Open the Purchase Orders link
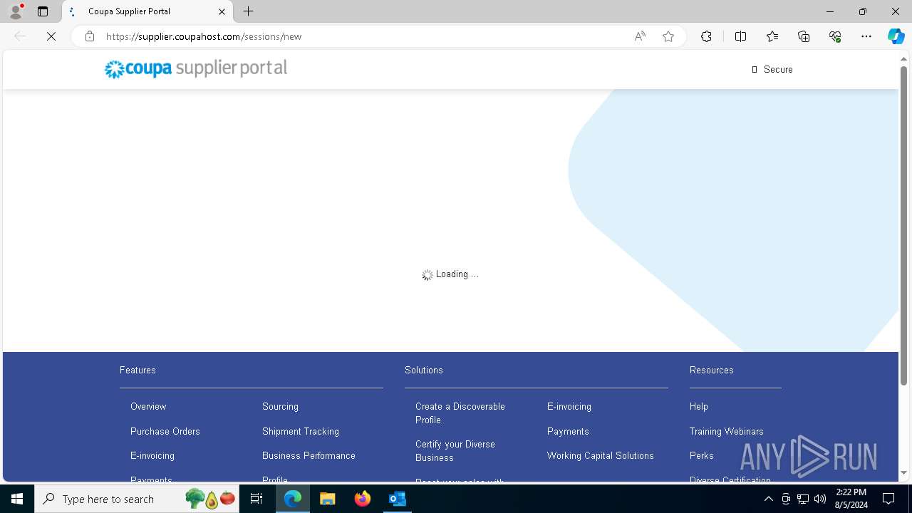The width and height of the screenshot is (912, 513). (165, 431)
